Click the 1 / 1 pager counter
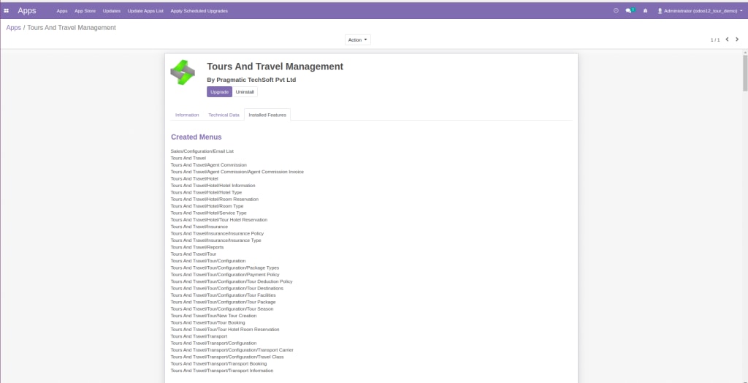Image resolution: width=748 pixels, height=383 pixels. 715,40
